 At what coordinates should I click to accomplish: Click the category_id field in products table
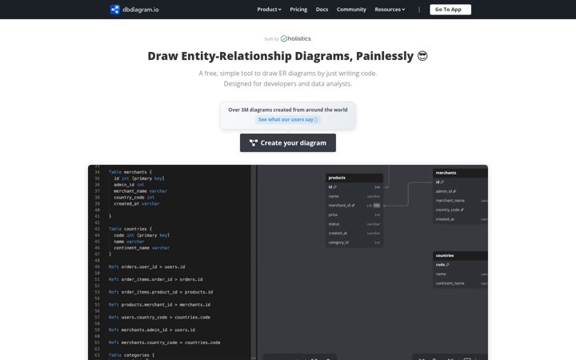[354, 242]
